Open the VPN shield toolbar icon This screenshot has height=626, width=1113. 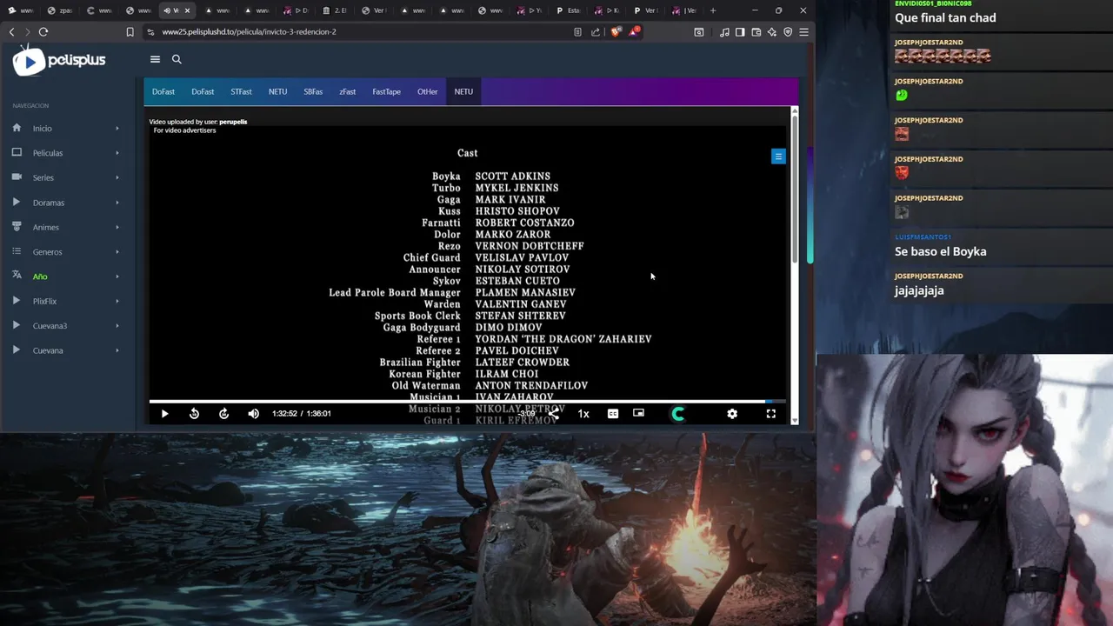(788, 32)
